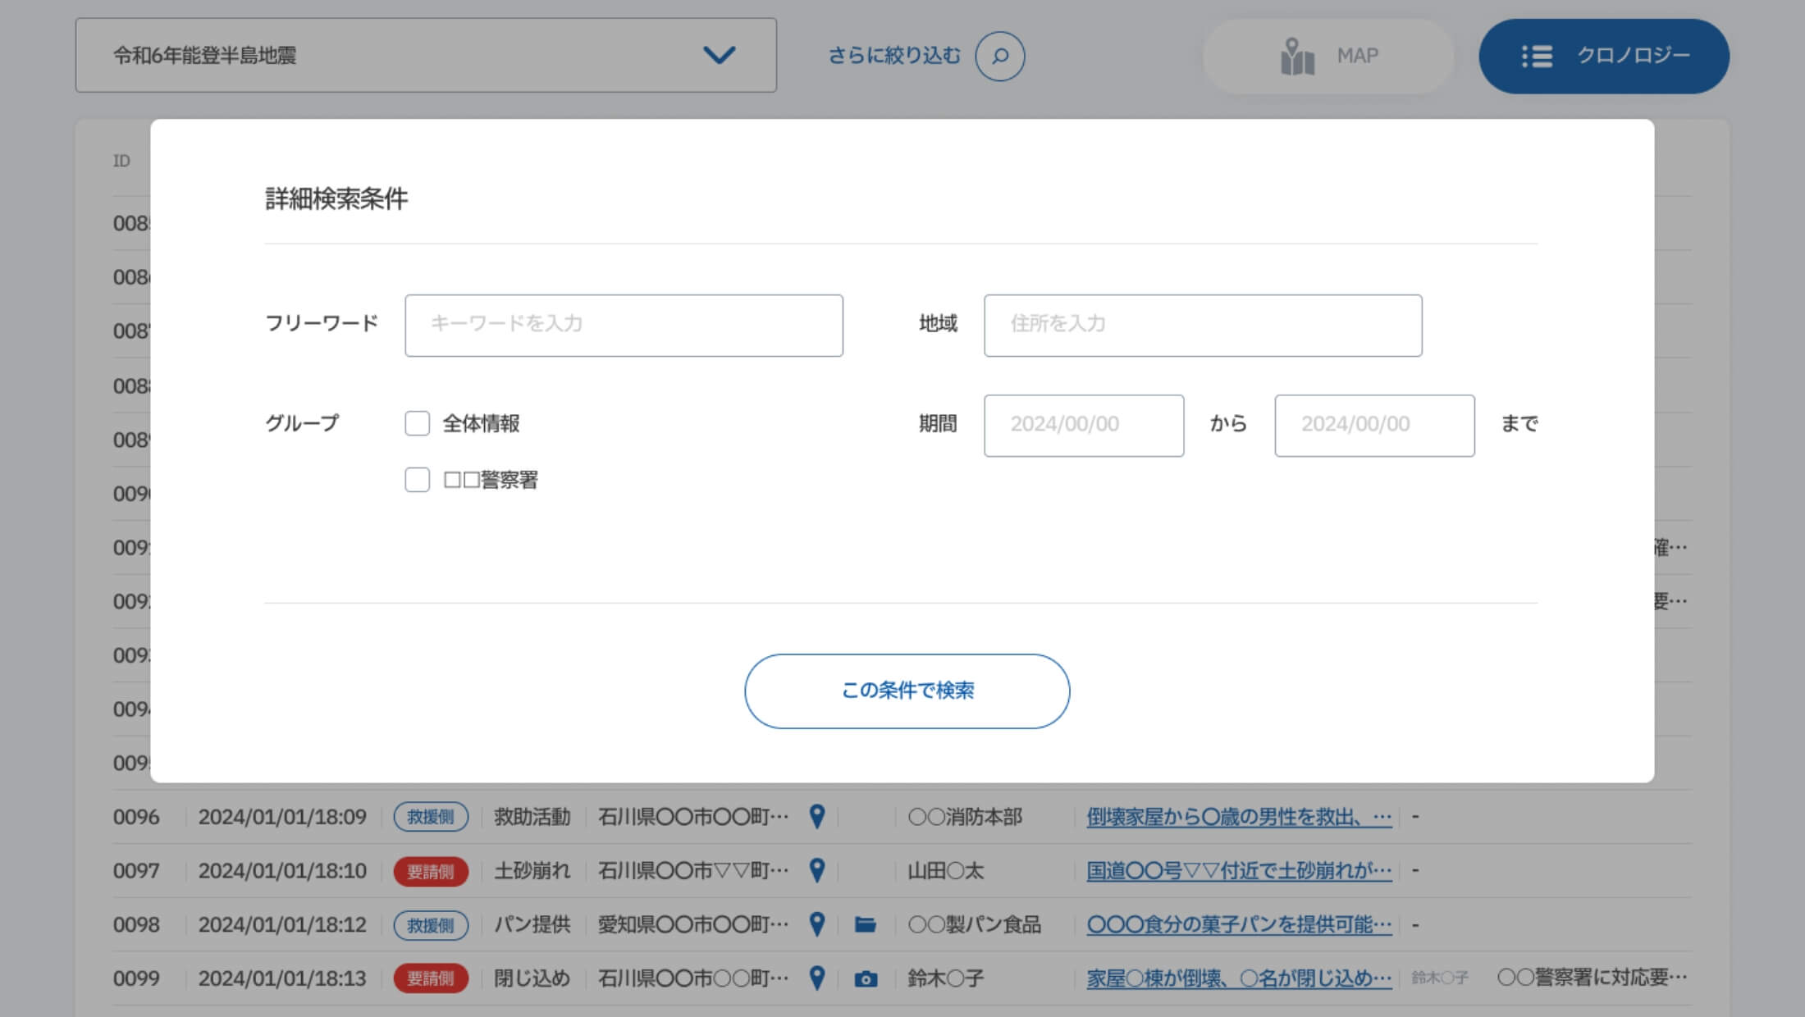The width and height of the screenshot is (1805, 1017).
Task: Click the magnifier icon beside さらに絞り込む
Action: pos(999,56)
